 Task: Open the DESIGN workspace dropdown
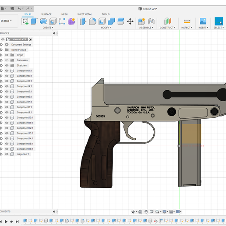coord(6,21)
